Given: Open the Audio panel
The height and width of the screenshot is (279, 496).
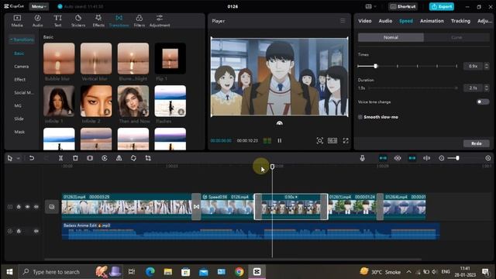Looking at the screenshot, I should coord(37,21).
